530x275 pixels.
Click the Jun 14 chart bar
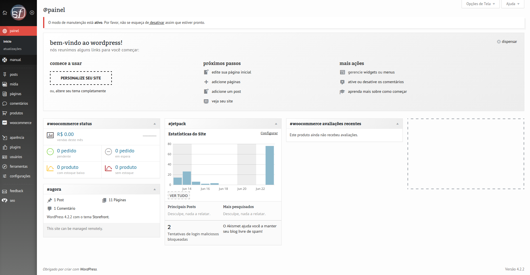coord(187,178)
